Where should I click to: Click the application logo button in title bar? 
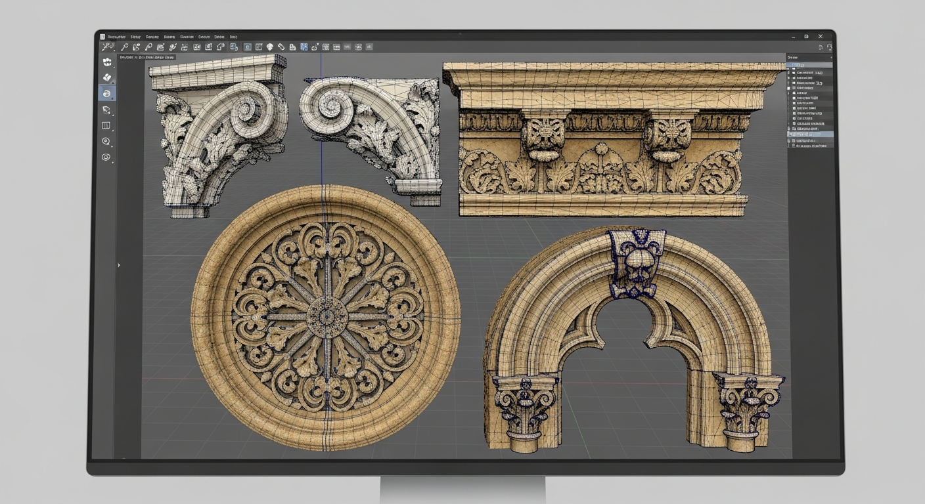point(102,37)
